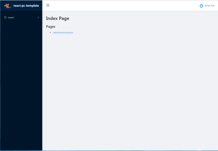Collapse sidebar with the menu-fold icon
This screenshot has width=218, height=151.
48,5
